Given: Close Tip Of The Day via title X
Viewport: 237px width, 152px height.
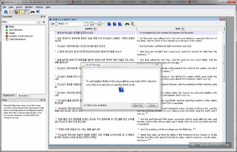Looking at the screenshot, I should [157, 64].
